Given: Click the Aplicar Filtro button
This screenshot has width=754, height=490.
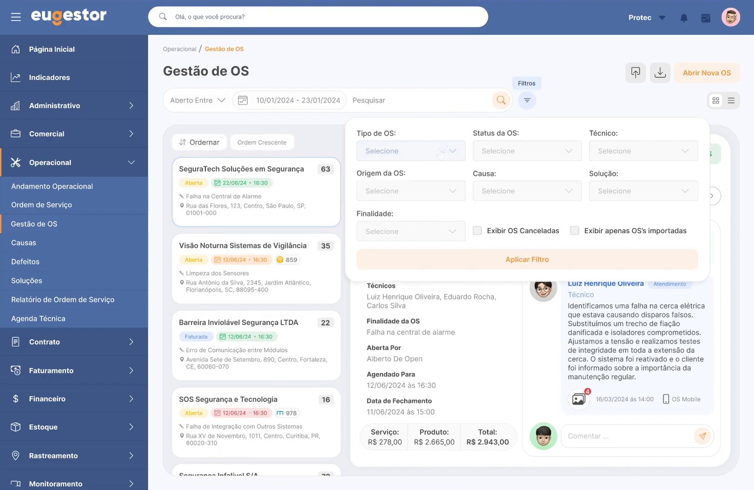Looking at the screenshot, I should 527,259.
